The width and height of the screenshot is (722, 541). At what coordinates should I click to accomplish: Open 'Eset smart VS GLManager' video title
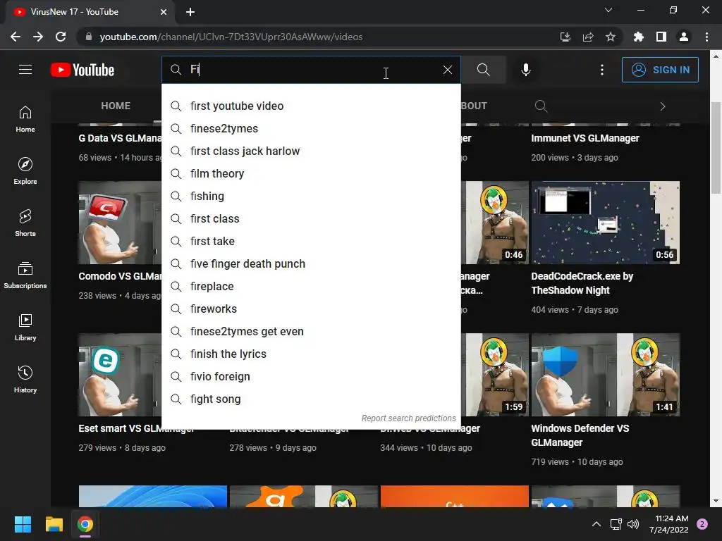point(137,429)
